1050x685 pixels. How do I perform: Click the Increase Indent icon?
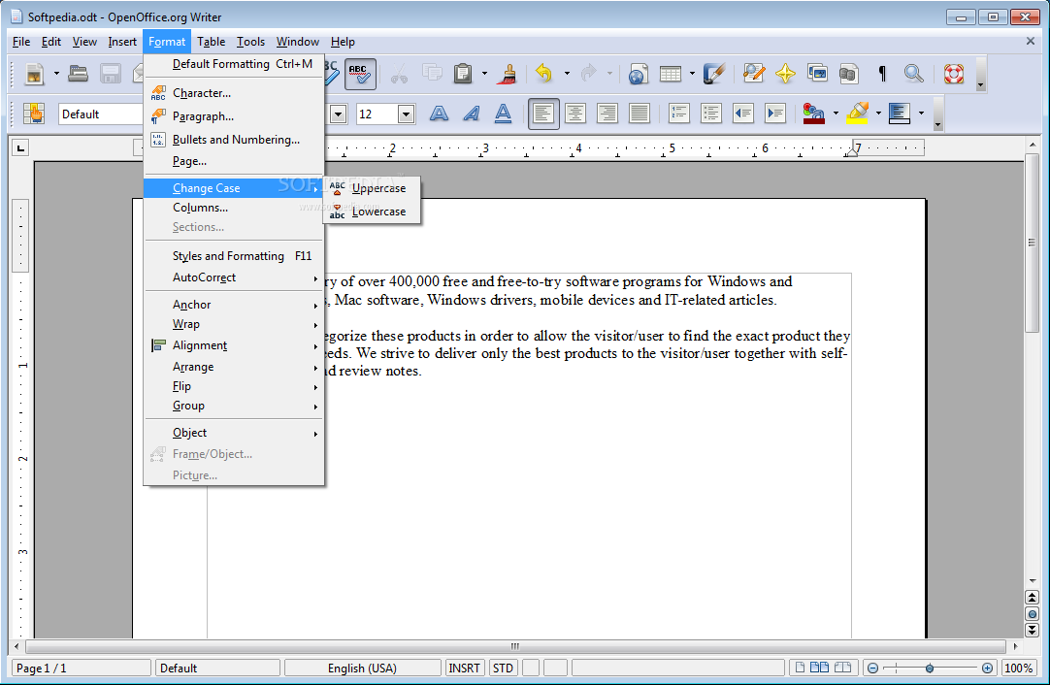(x=775, y=114)
